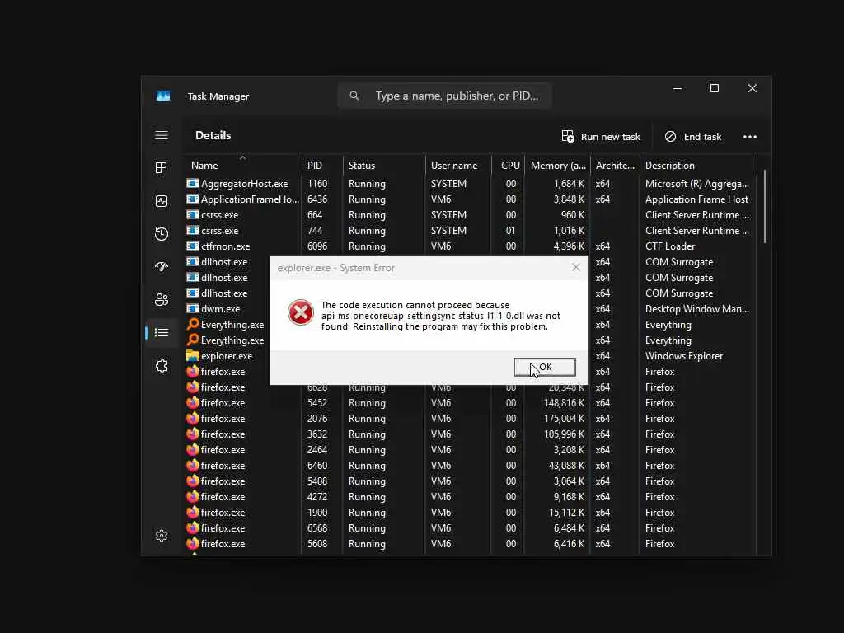The height and width of the screenshot is (633, 844).
Task: Click memory value 148,816 K
Action: point(564,402)
